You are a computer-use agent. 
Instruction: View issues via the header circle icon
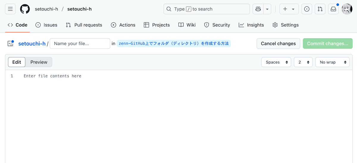pyautogui.click(x=307, y=9)
